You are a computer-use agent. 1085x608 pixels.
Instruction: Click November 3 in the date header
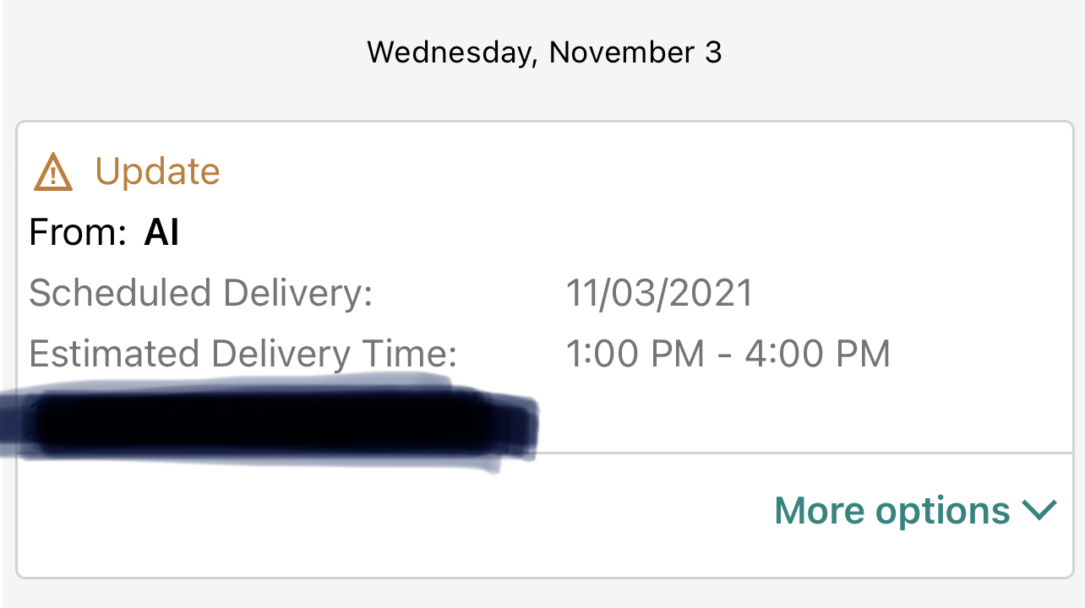pyautogui.click(x=635, y=52)
